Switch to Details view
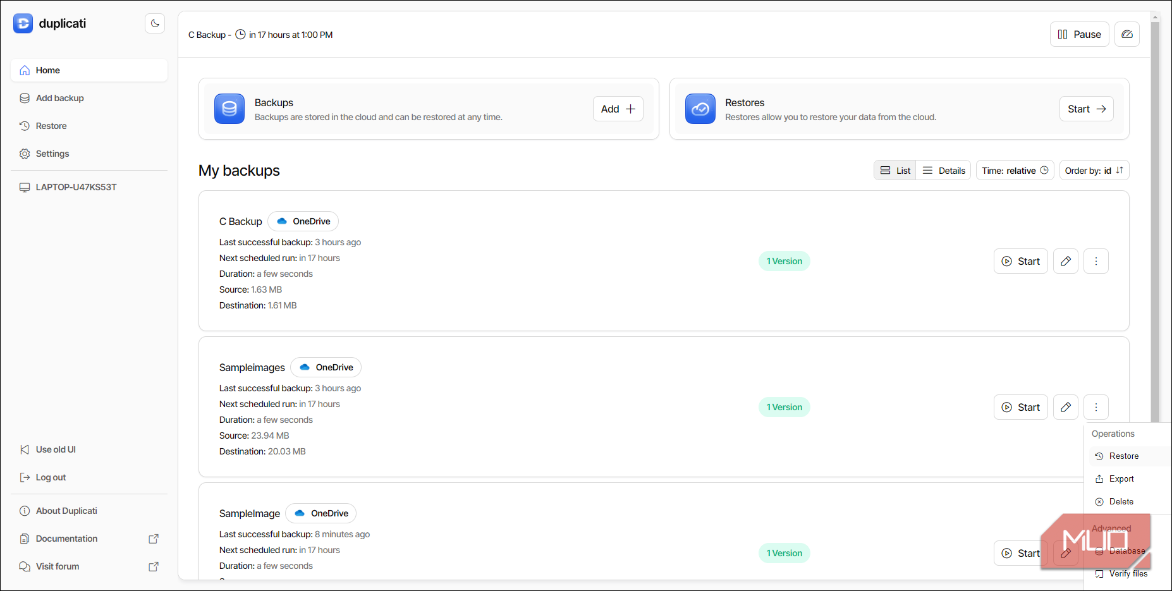The image size is (1172, 591). 944,171
